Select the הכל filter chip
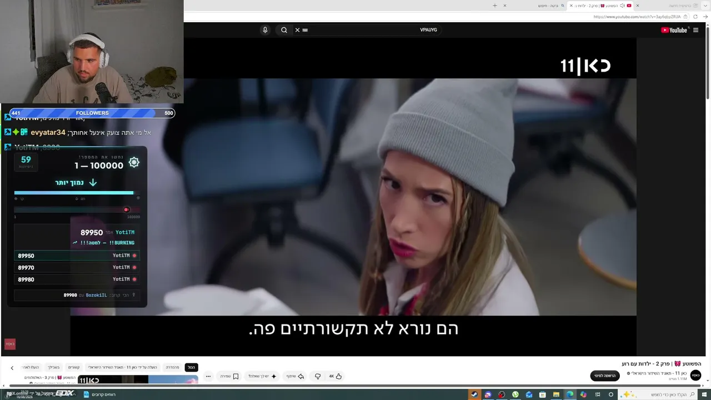 pos(191,367)
